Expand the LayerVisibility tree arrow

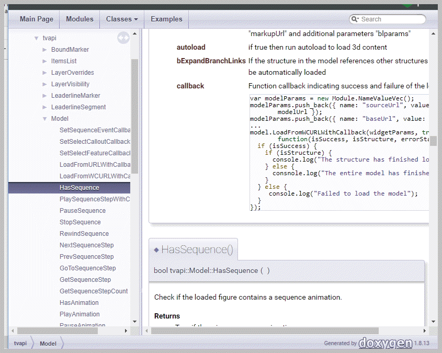click(x=44, y=84)
